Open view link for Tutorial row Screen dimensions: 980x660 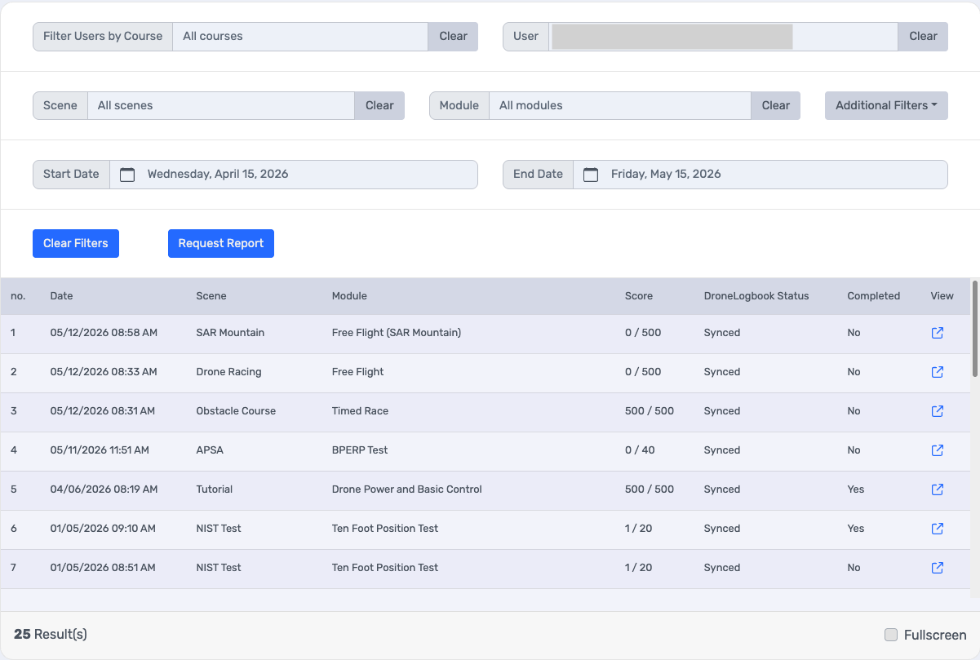pos(938,489)
